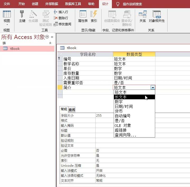Click the 单价 field name cell
This screenshot has height=187, width=190.
88,68
